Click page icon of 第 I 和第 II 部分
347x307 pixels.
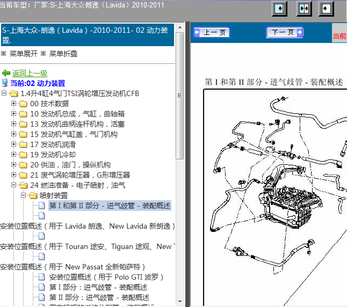tap(42, 206)
